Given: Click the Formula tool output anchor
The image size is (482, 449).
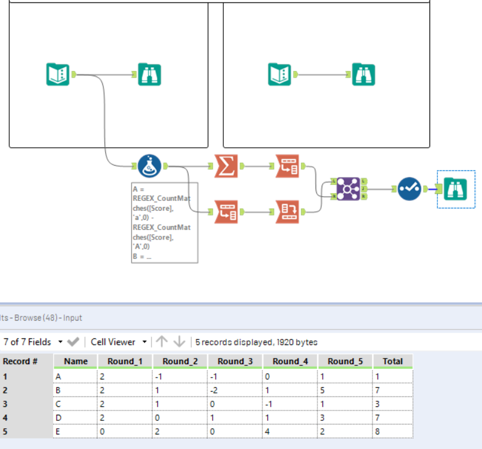Looking at the screenshot, I should [166, 166].
